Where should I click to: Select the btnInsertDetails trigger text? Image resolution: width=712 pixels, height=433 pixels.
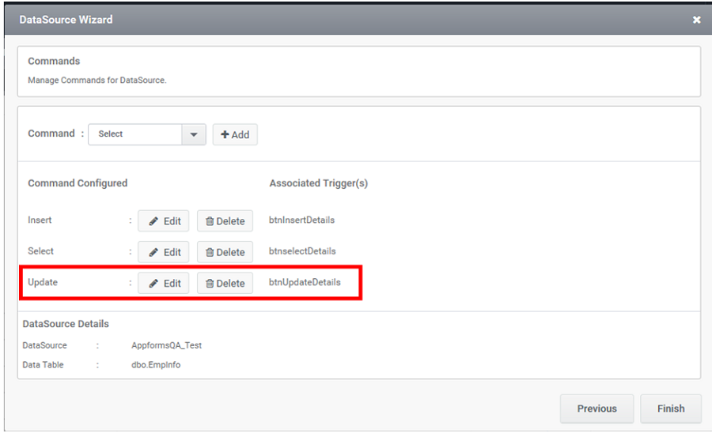[x=301, y=220]
